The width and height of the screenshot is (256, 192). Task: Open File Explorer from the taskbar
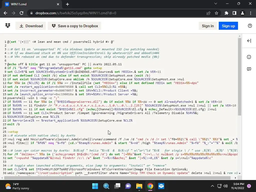[139, 186]
